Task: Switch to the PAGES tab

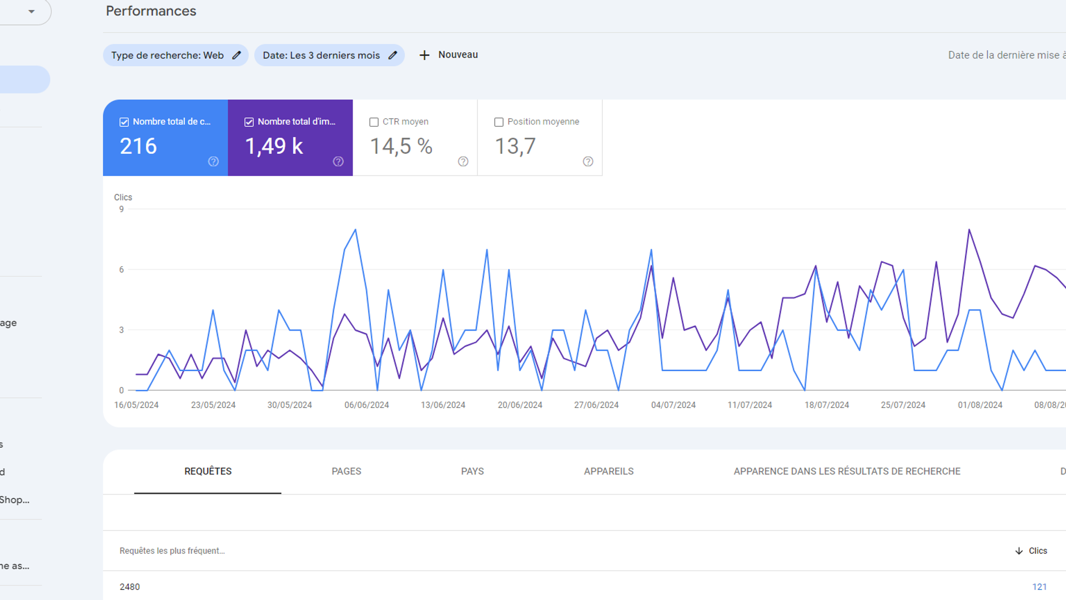Action: 346,471
